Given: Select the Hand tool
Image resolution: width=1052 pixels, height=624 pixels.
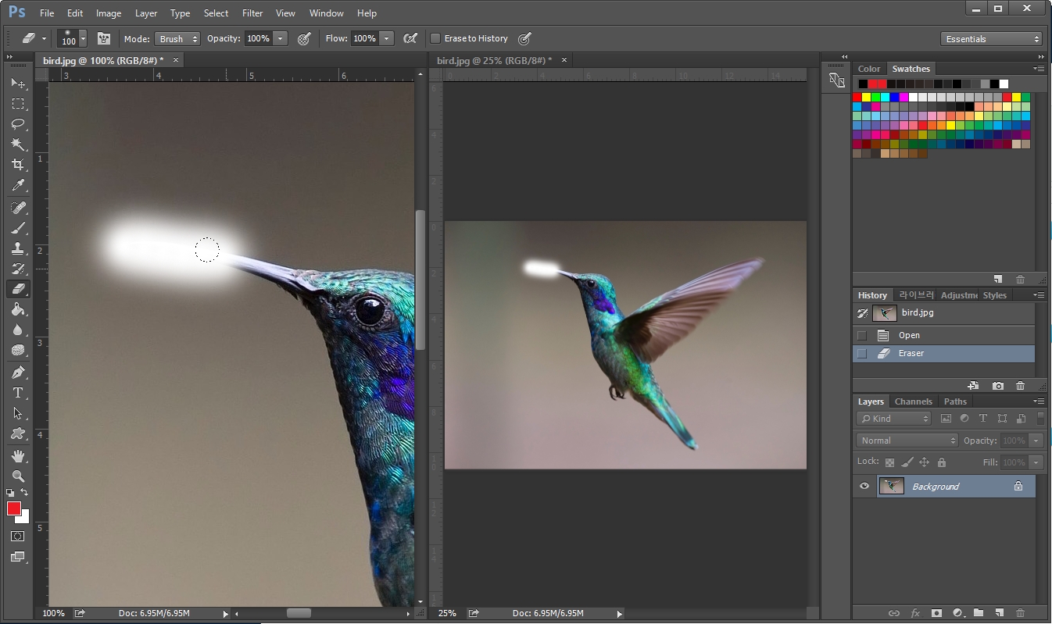Looking at the screenshot, I should click(x=18, y=456).
